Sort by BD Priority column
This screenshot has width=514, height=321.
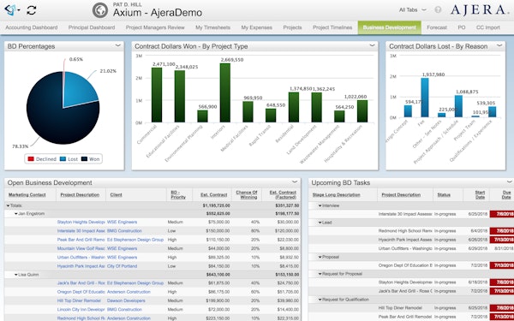tap(178, 194)
